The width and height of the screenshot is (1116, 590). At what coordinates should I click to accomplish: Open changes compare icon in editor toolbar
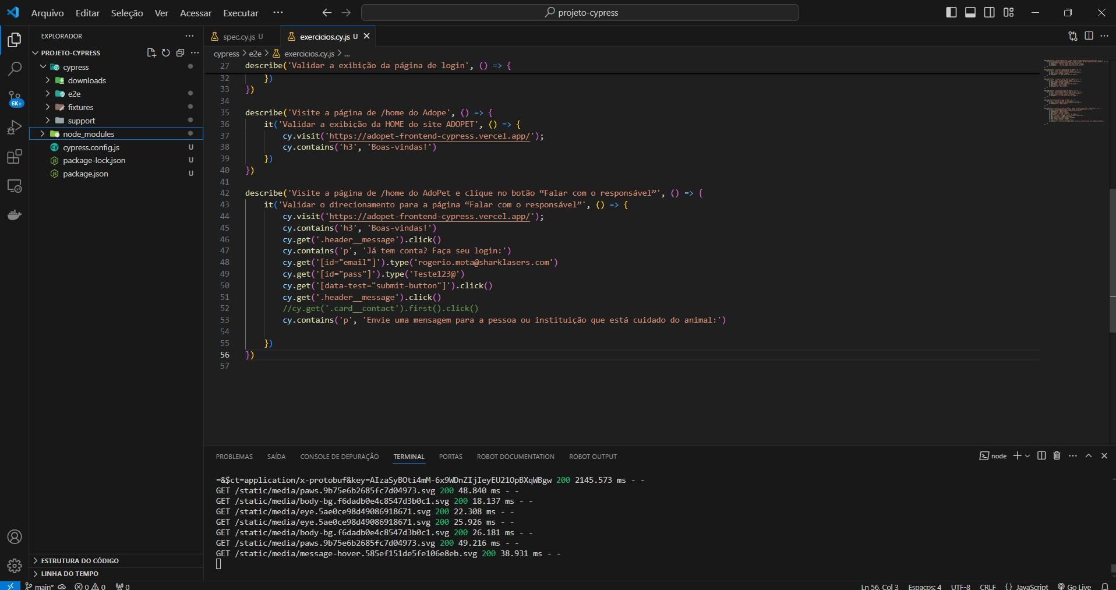(1073, 36)
